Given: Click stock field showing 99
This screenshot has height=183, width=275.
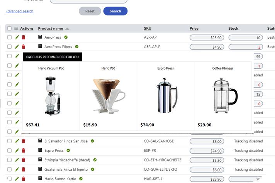Looking at the screenshot, I should click(258, 57).
